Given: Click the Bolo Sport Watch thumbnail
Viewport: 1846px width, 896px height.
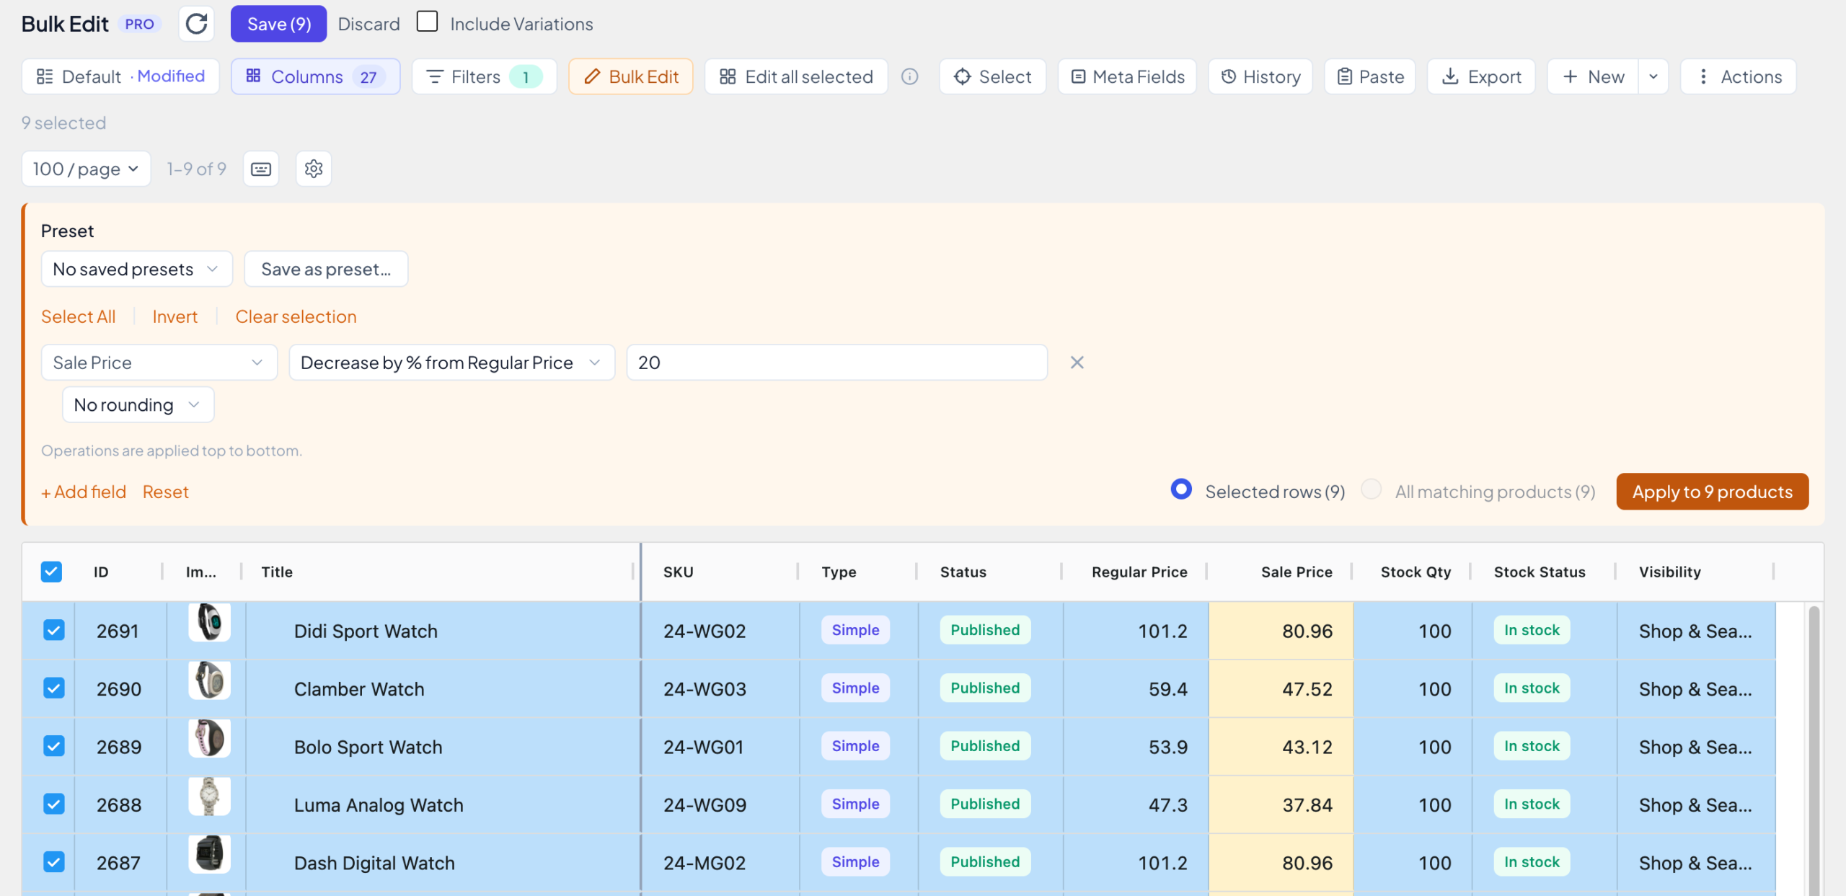Looking at the screenshot, I should (209, 738).
